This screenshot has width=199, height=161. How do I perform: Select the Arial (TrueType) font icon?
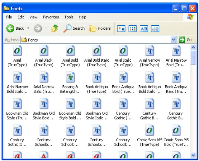pos(17,51)
